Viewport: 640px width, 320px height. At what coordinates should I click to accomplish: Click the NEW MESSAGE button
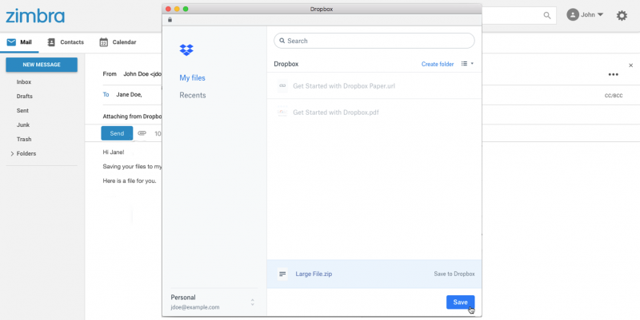click(x=42, y=65)
